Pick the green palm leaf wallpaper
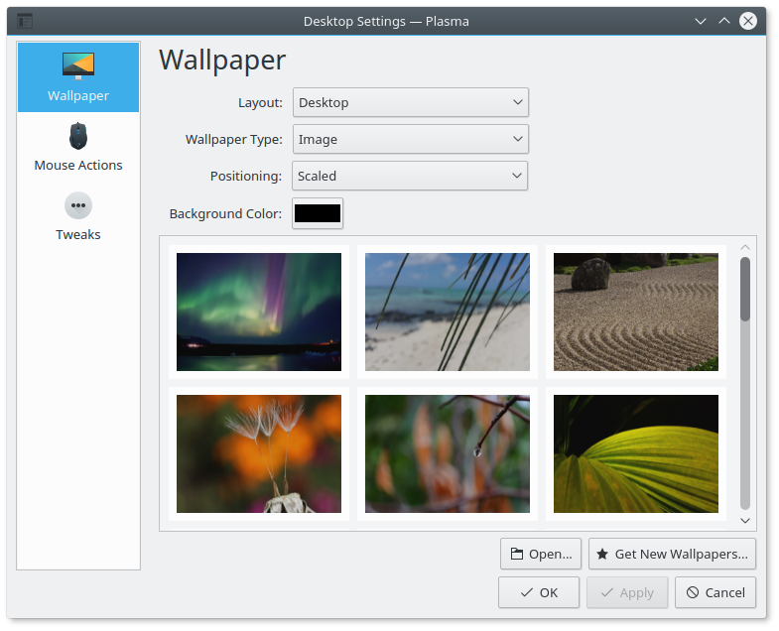The width and height of the screenshot is (779, 631). pyautogui.click(x=636, y=453)
